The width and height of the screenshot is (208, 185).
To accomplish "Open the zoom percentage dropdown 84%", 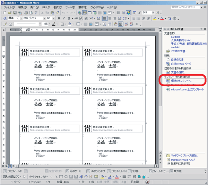I will point(153,12).
